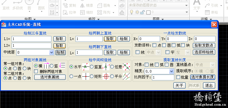
Task: Select the 平分 construction line radio
Action: click(x=112, y=76)
